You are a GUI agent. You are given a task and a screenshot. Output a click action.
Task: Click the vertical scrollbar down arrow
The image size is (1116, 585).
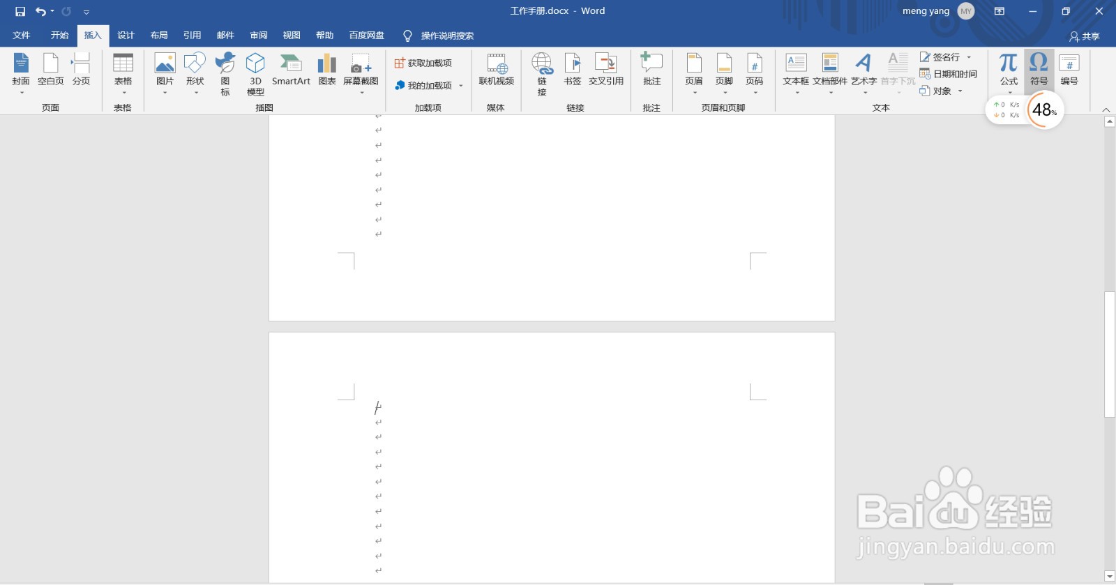click(1110, 576)
